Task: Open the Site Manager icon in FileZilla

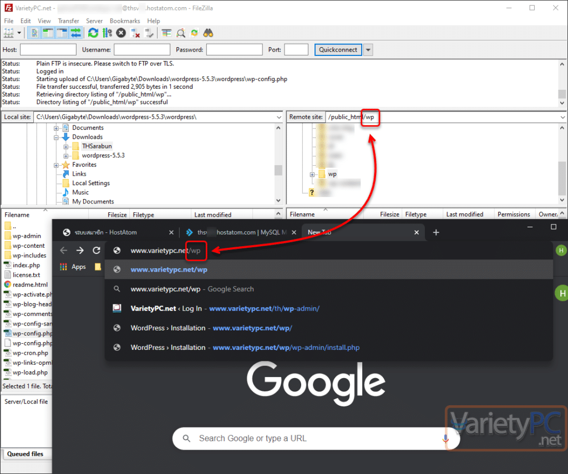Action: tap(8, 33)
